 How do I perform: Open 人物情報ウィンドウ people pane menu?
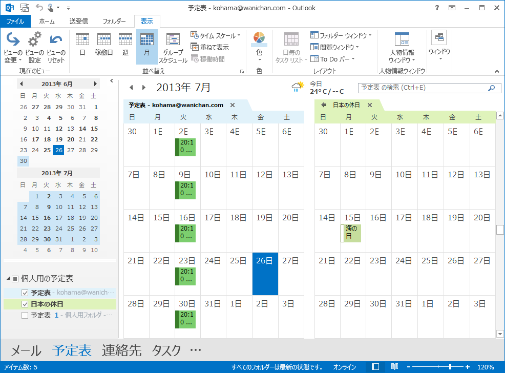[x=402, y=48]
